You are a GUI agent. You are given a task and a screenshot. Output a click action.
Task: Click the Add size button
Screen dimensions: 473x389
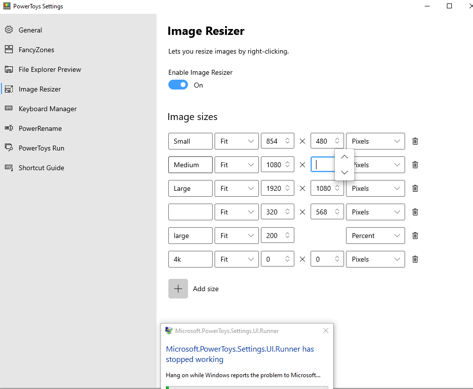coord(178,289)
